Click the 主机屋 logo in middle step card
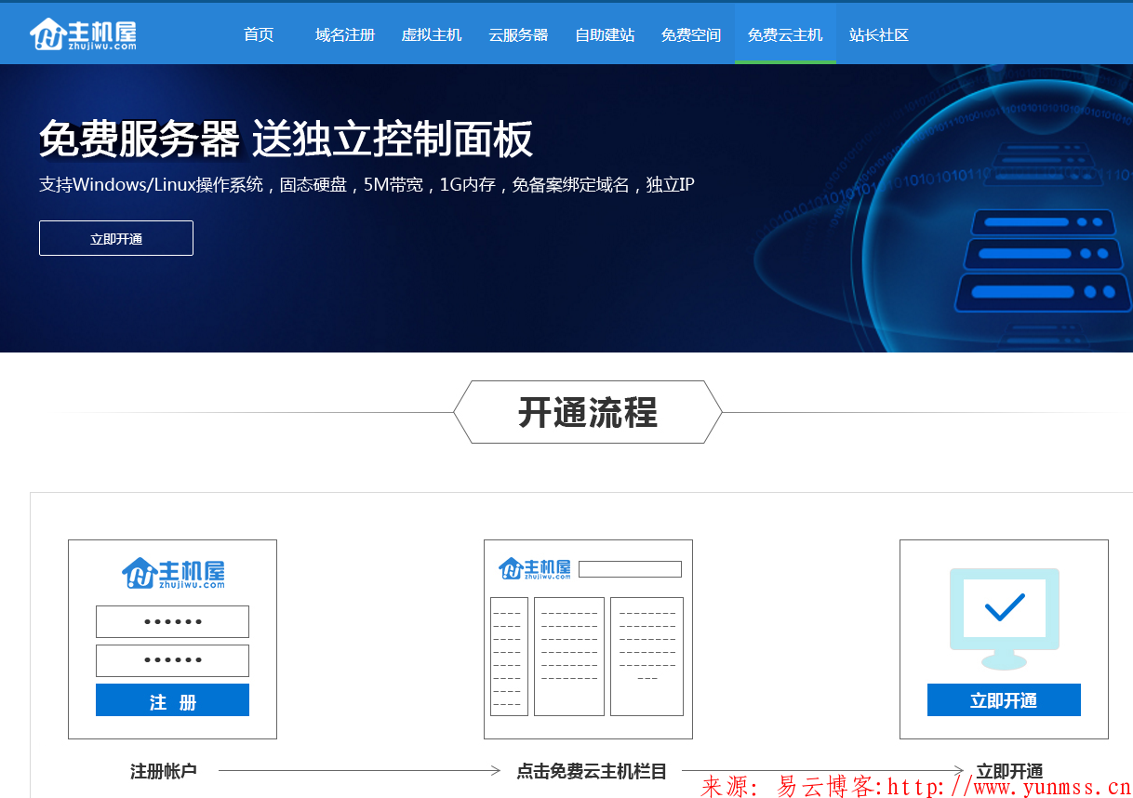This screenshot has width=1133, height=798. 534,568
